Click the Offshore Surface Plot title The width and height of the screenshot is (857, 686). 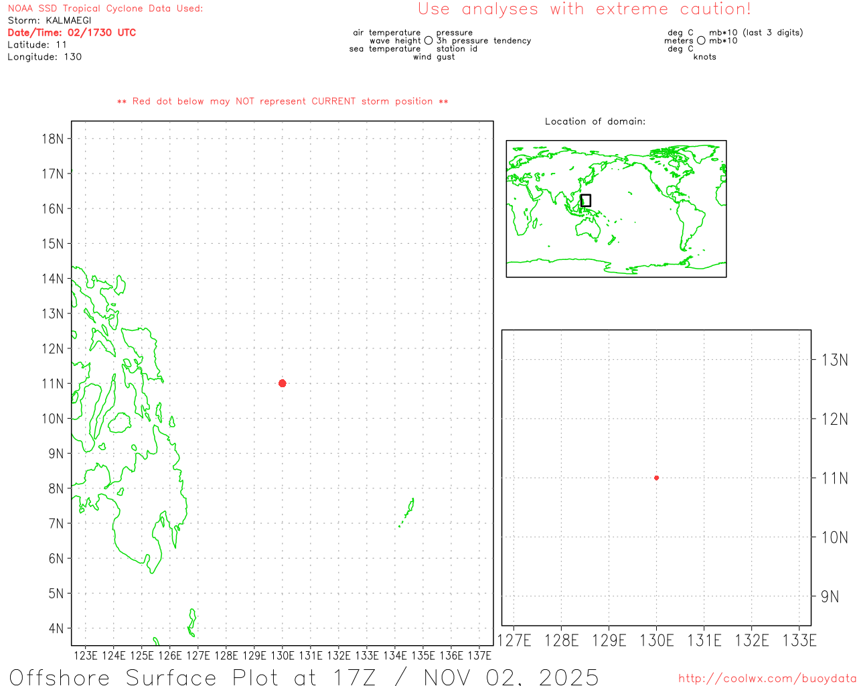304,677
